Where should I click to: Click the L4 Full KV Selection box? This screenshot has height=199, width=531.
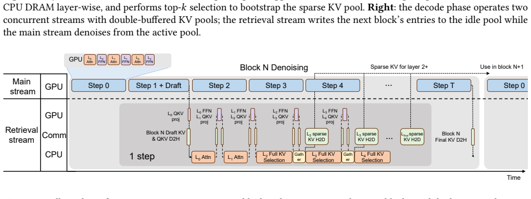(372, 157)
